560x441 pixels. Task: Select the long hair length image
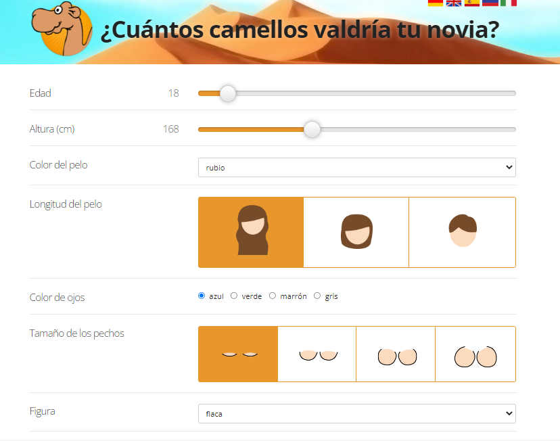[251, 232]
